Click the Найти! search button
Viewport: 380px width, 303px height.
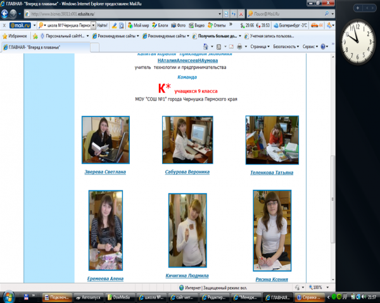[x=102, y=25]
